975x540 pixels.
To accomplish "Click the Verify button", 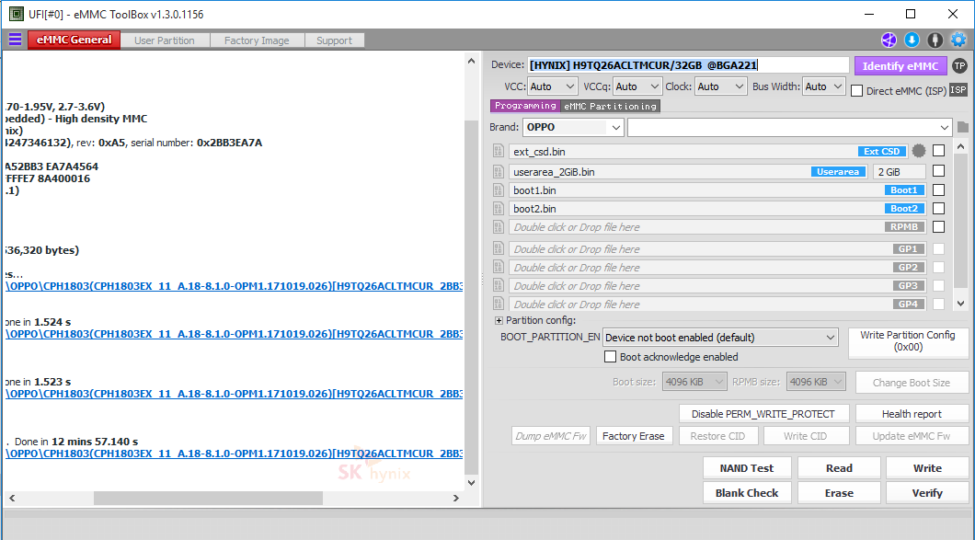I will click(x=927, y=493).
